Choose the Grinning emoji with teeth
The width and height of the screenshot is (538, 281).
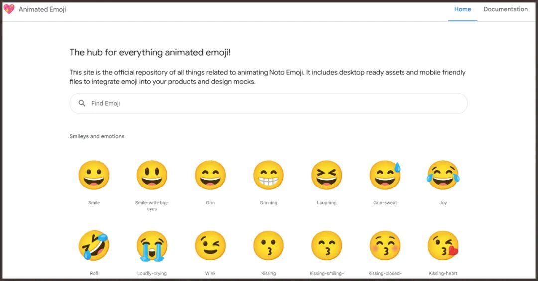(x=269, y=175)
